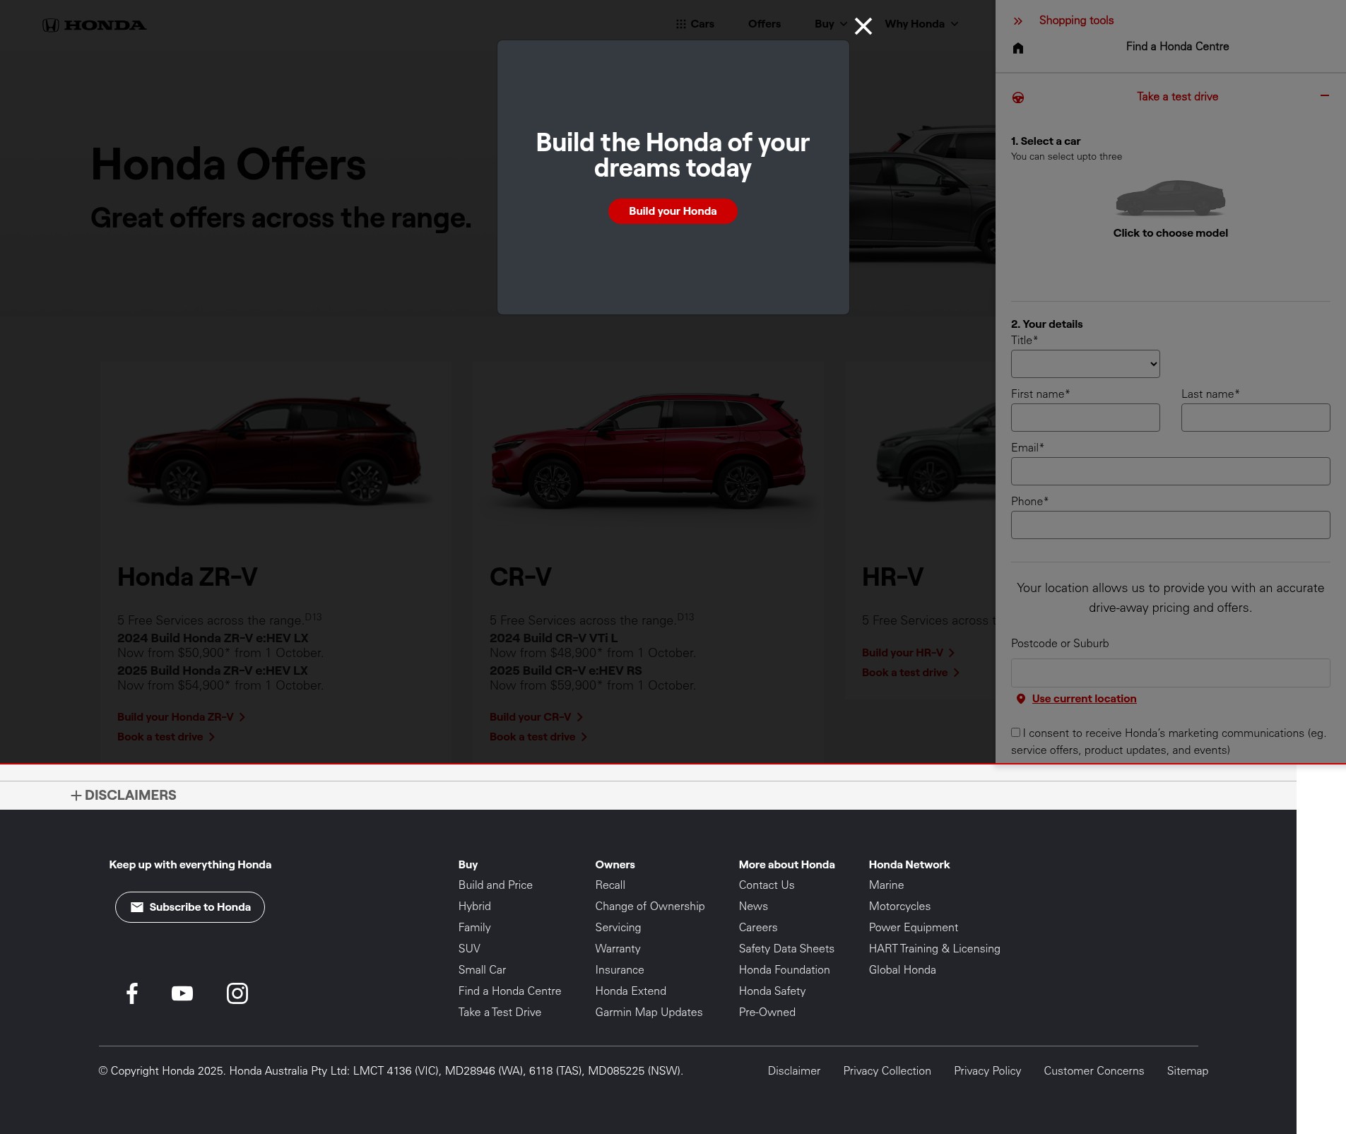1346x1134 pixels.
Task: Click footer Small Car link
Action: [482, 970]
